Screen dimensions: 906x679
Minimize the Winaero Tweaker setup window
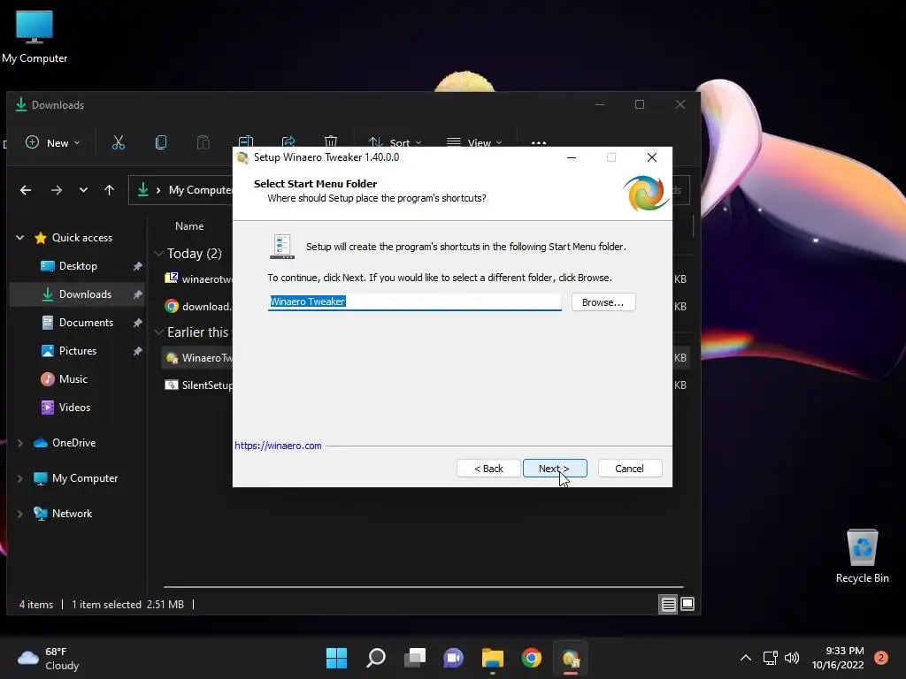pyautogui.click(x=572, y=157)
